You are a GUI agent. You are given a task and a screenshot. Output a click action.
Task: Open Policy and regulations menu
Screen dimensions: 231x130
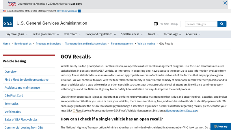[99, 34]
